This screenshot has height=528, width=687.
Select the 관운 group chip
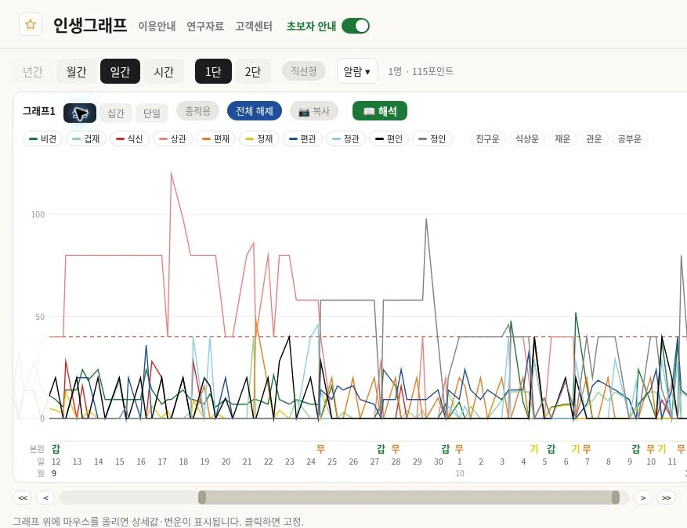tap(594, 138)
